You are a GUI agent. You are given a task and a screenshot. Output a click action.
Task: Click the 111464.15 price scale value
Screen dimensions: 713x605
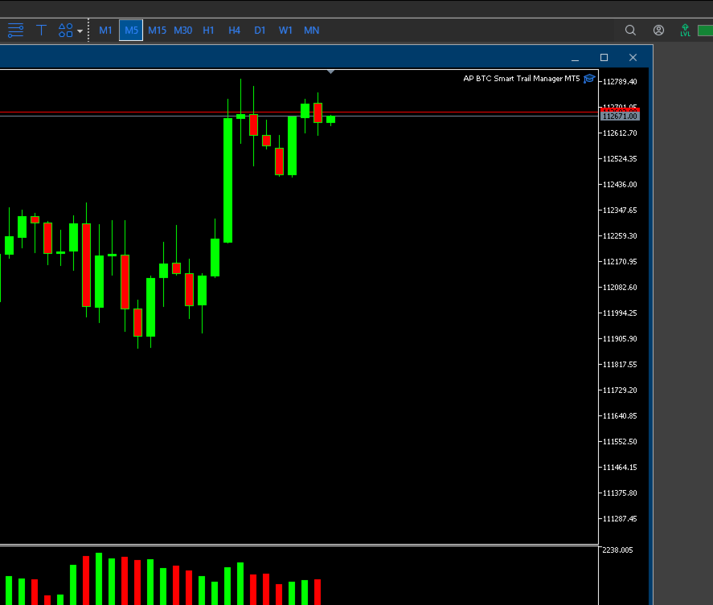[x=620, y=468]
